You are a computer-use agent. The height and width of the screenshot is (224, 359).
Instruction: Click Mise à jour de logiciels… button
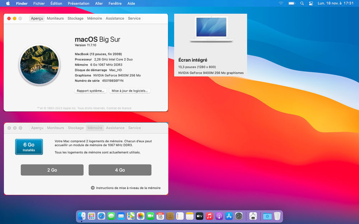coord(130,91)
